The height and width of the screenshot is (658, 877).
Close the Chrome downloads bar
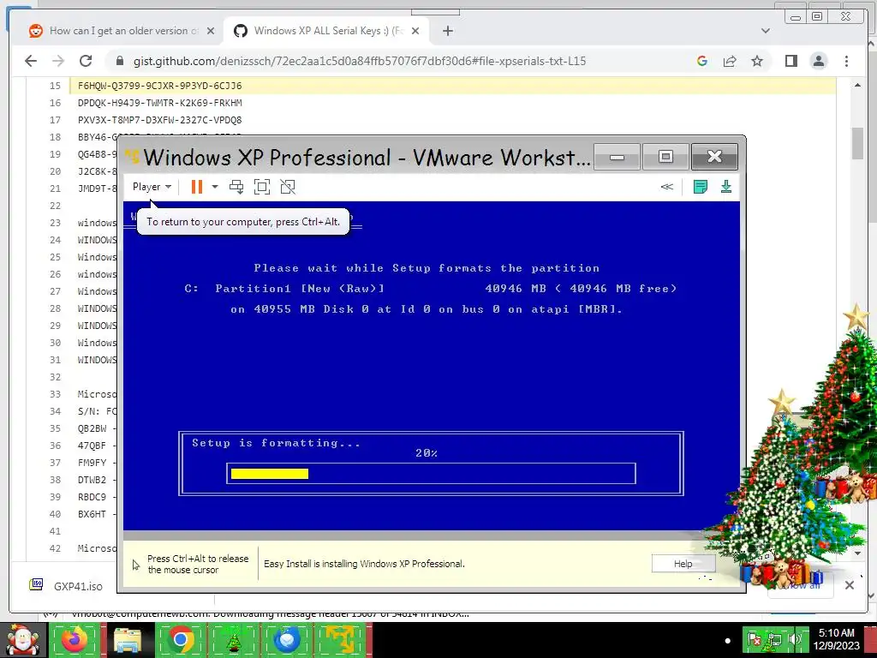[x=849, y=585]
